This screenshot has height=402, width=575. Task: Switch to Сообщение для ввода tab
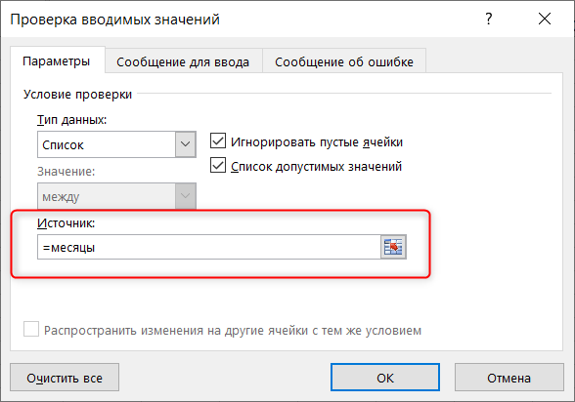(x=183, y=61)
